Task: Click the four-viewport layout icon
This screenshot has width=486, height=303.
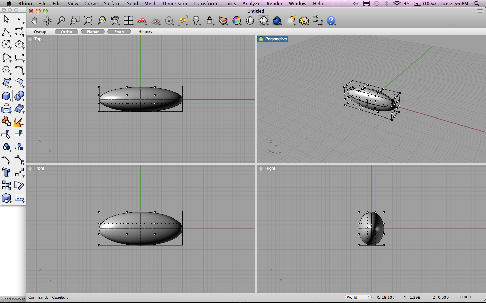Action: tap(129, 21)
